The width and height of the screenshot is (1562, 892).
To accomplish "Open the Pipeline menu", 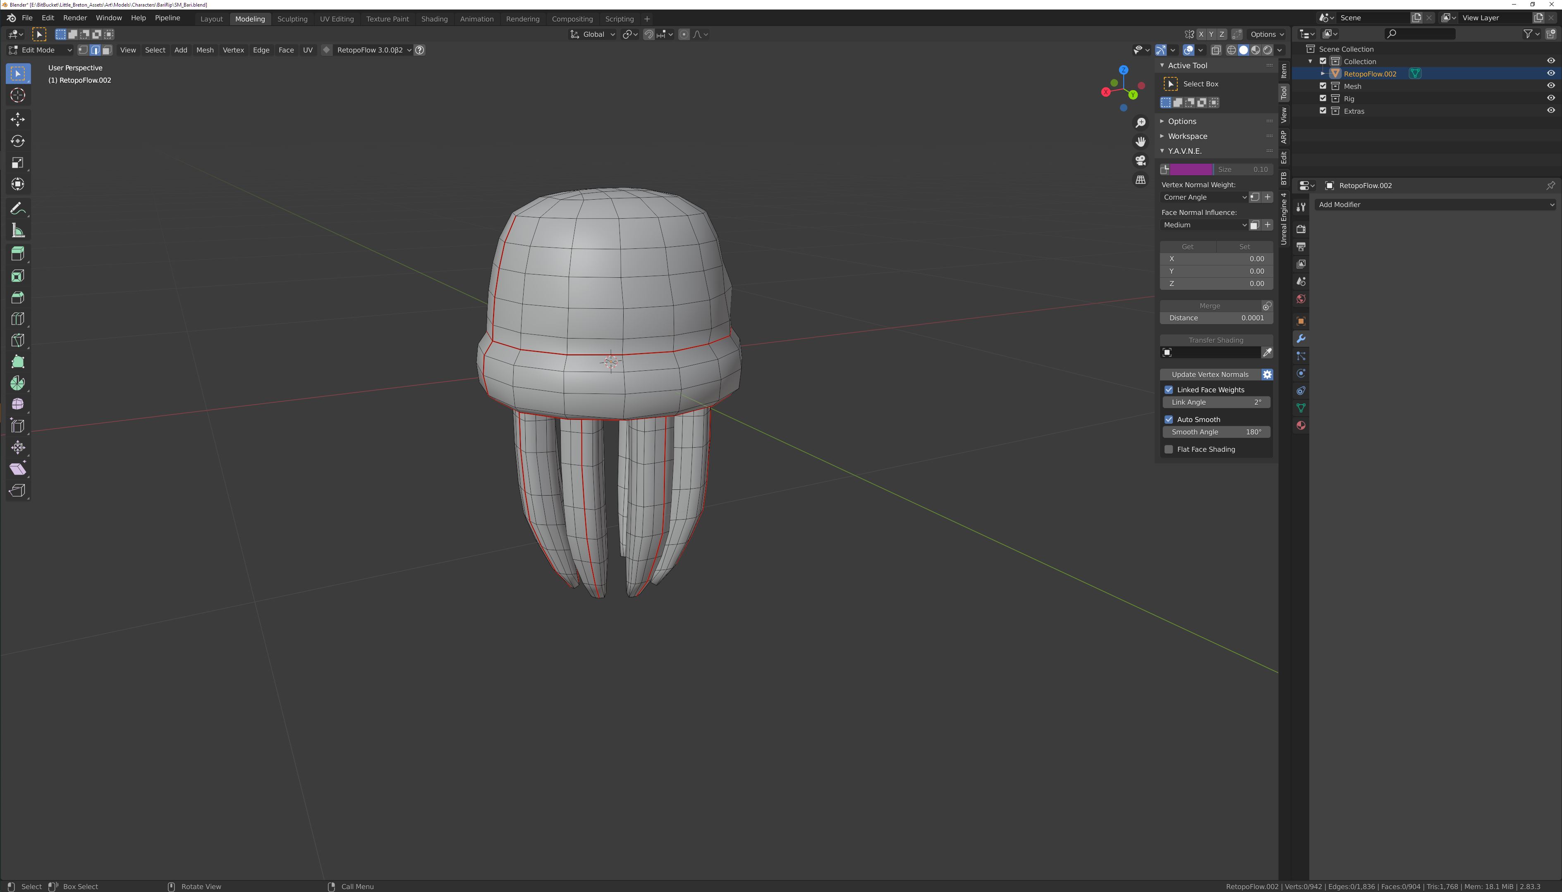I will coord(167,18).
